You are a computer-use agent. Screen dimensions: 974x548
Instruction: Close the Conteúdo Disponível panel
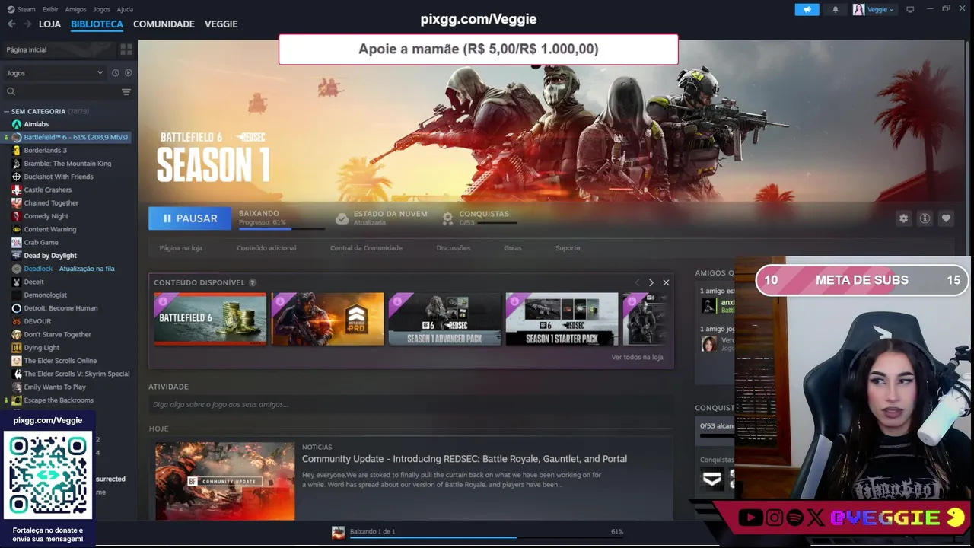coord(666,282)
